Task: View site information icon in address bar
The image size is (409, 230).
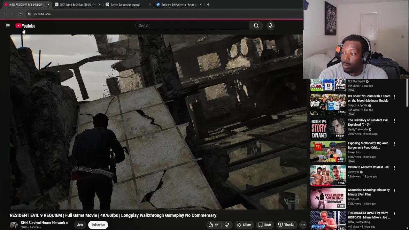Action: coord(29,14)
